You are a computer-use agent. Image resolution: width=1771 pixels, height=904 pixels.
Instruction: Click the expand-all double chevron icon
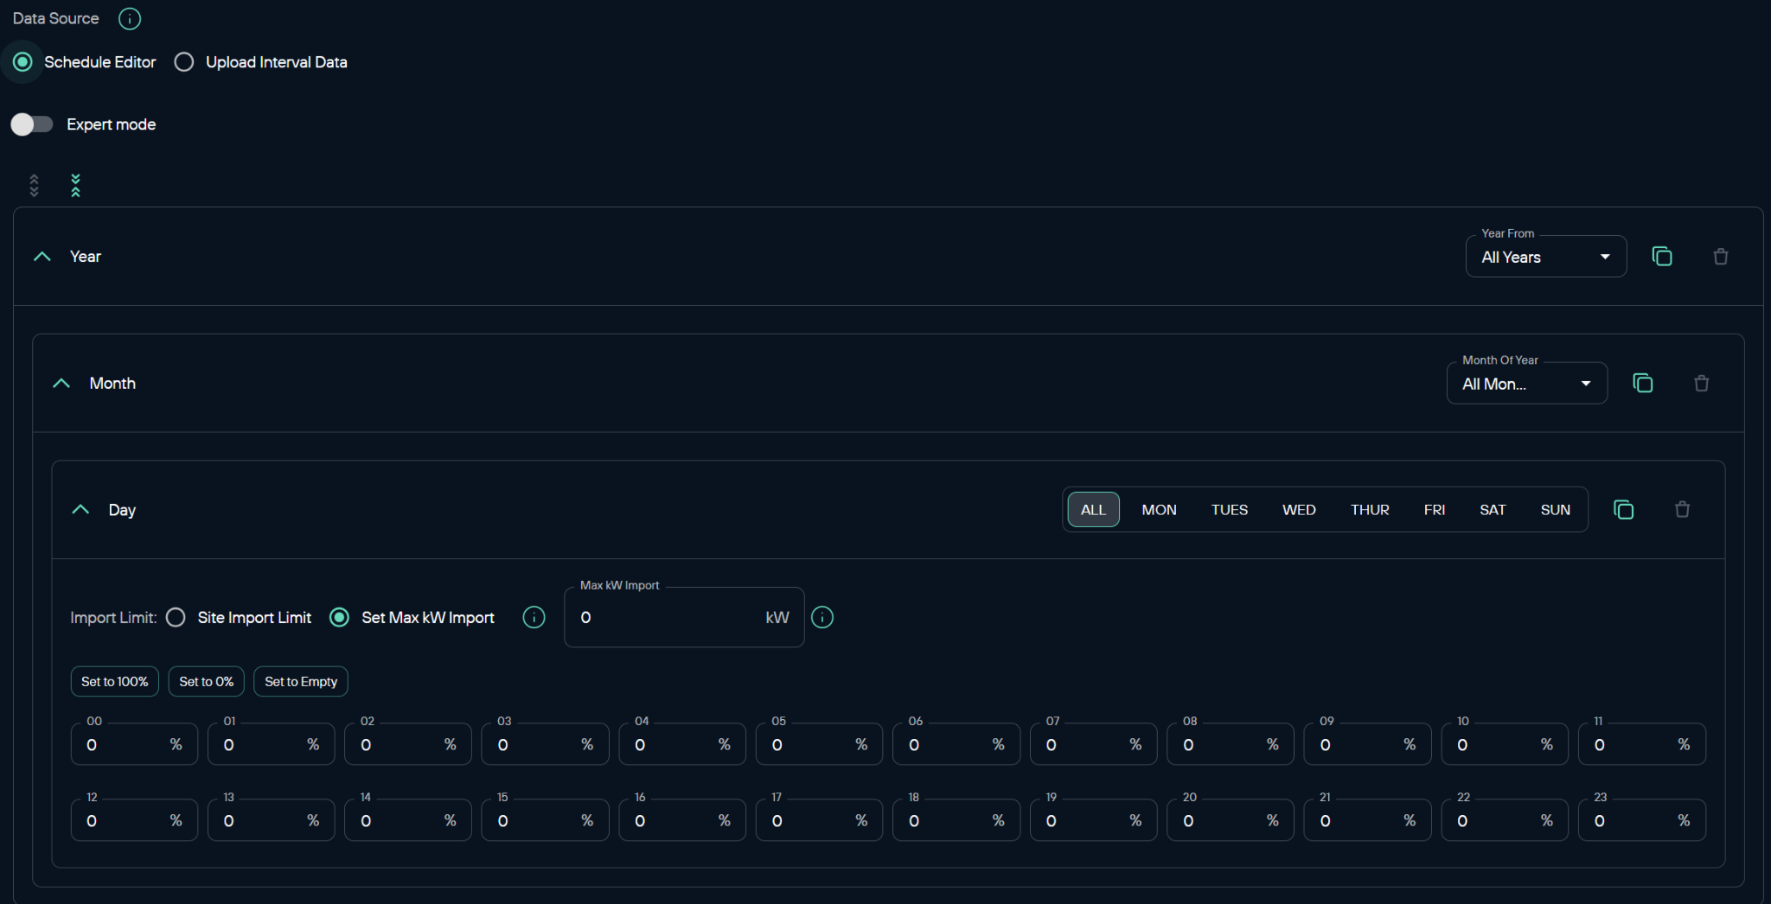tap(34, 185)
